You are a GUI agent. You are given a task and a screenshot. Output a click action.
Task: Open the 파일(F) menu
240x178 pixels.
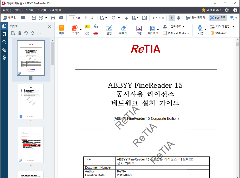pos(7,10)
